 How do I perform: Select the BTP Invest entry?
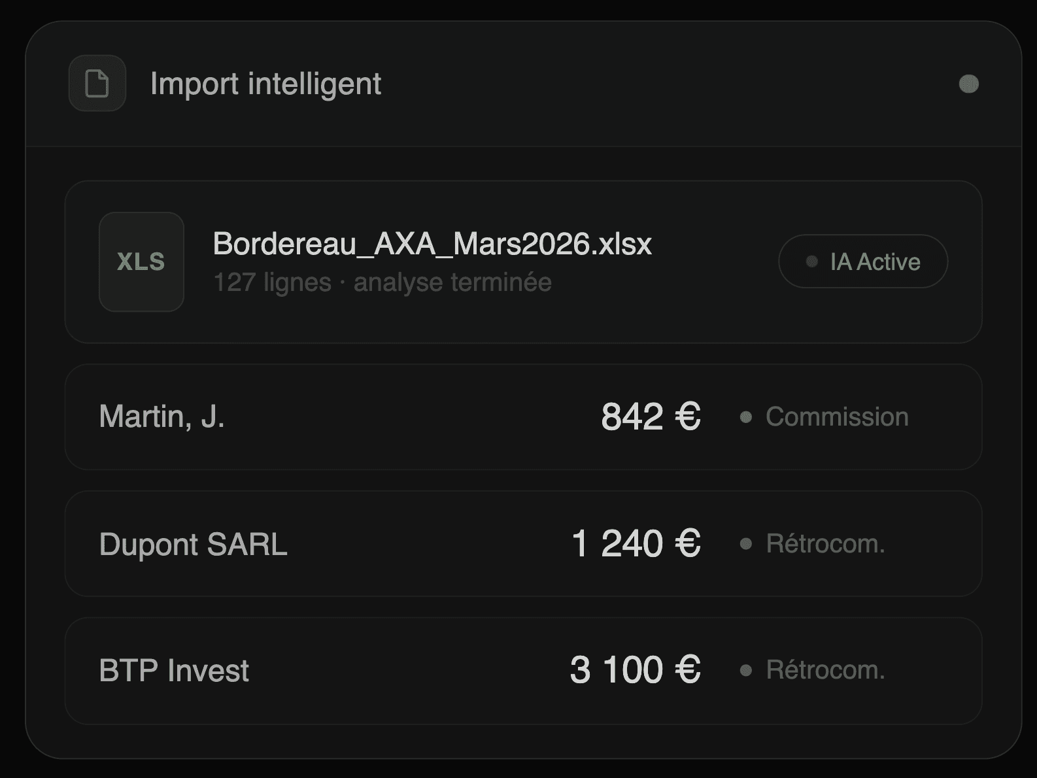(x=174, y=671)
